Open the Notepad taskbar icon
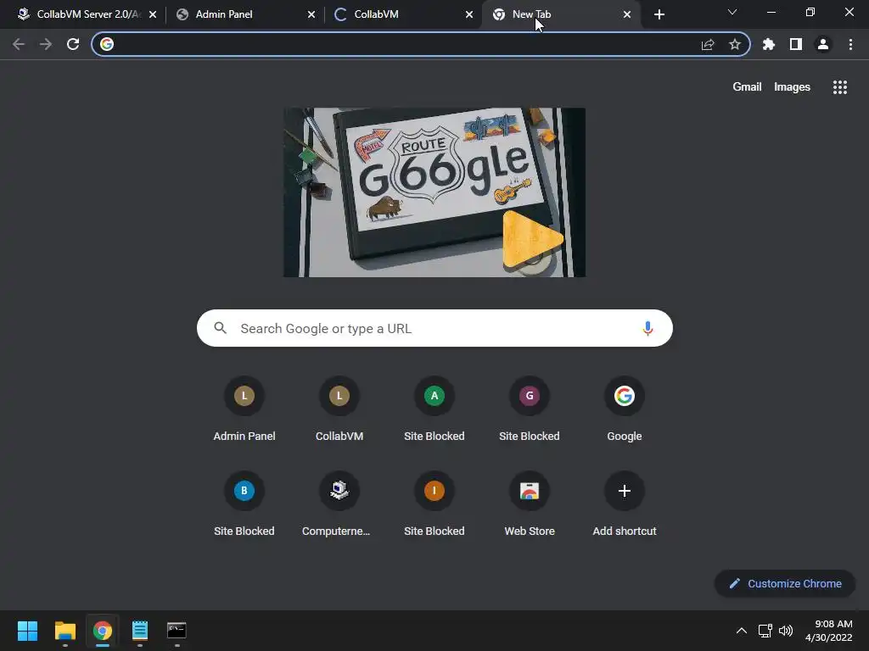 pyautogui.click(x=140, y=631)
